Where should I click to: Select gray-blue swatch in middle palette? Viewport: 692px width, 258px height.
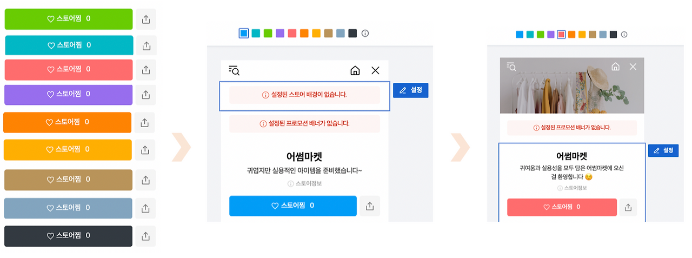(341, 34)
